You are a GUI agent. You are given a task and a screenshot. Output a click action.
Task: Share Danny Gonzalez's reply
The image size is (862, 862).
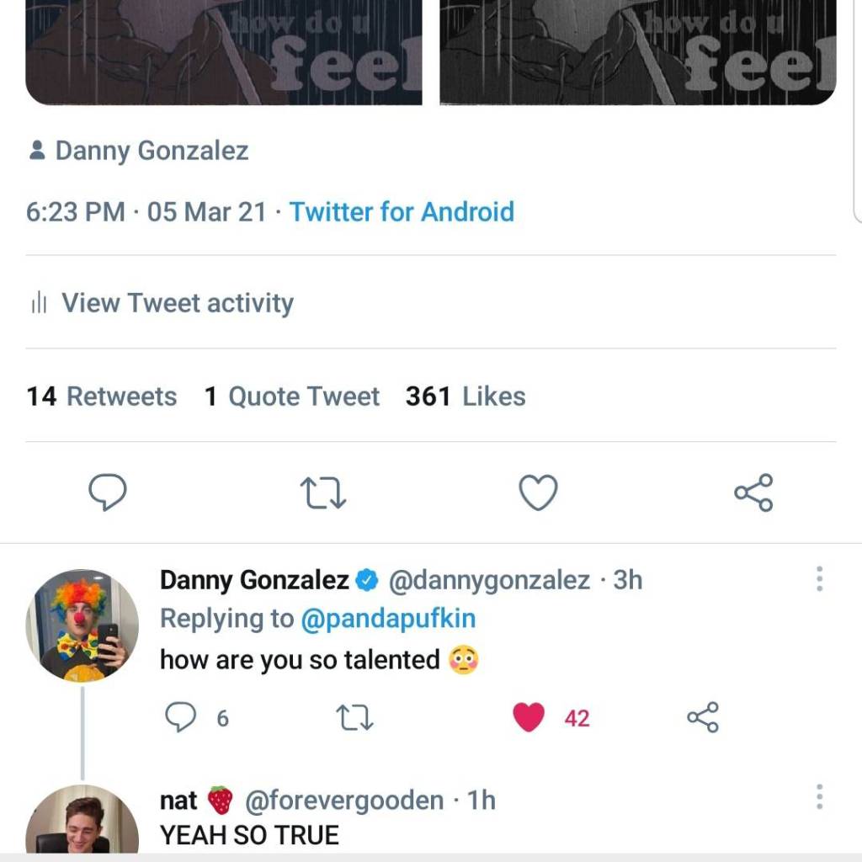(703, 717)
